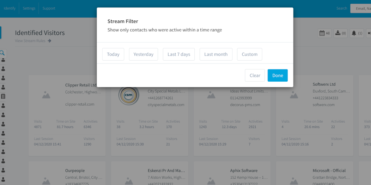Click the 20.6 mins time on site
The image size is (371, 185).
tap(312, 127)
